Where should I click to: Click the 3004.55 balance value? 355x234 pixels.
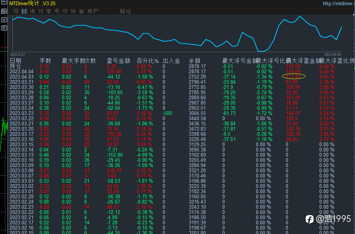pyautogui.click(x=197, y=113)
